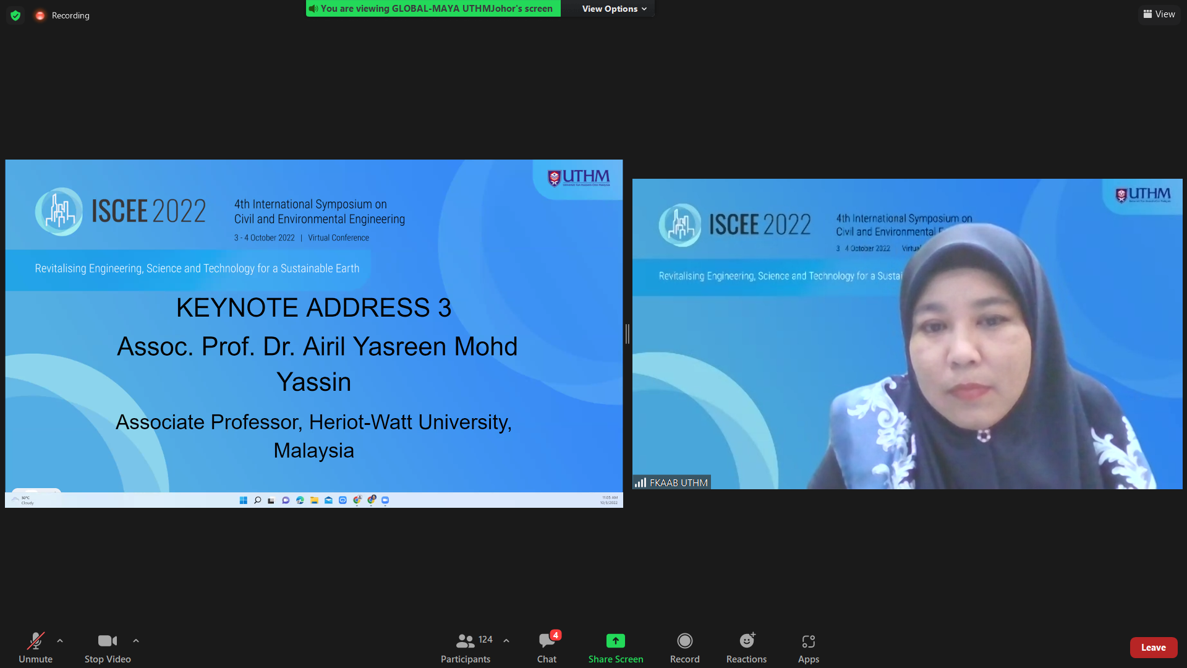Click the first Chrome icon in shared taskbar

[357, 500]
